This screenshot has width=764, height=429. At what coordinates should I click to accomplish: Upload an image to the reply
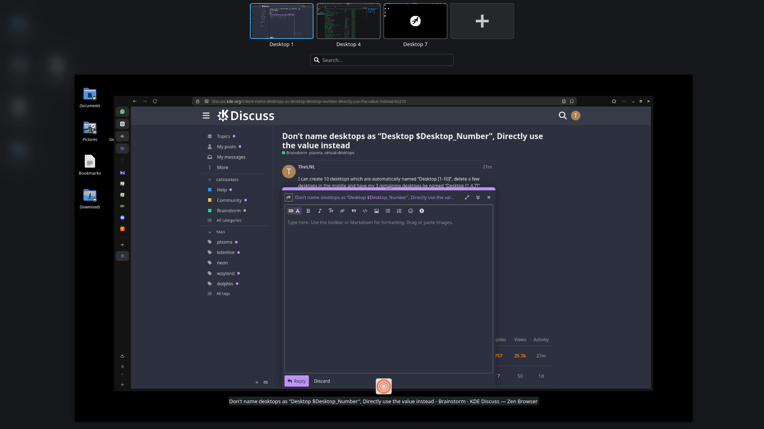tap(376, 211)
